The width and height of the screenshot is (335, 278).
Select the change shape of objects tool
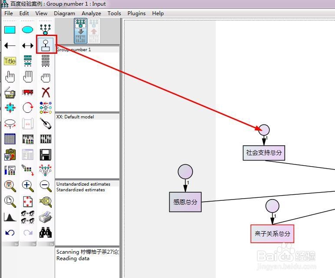coord(10,108)
